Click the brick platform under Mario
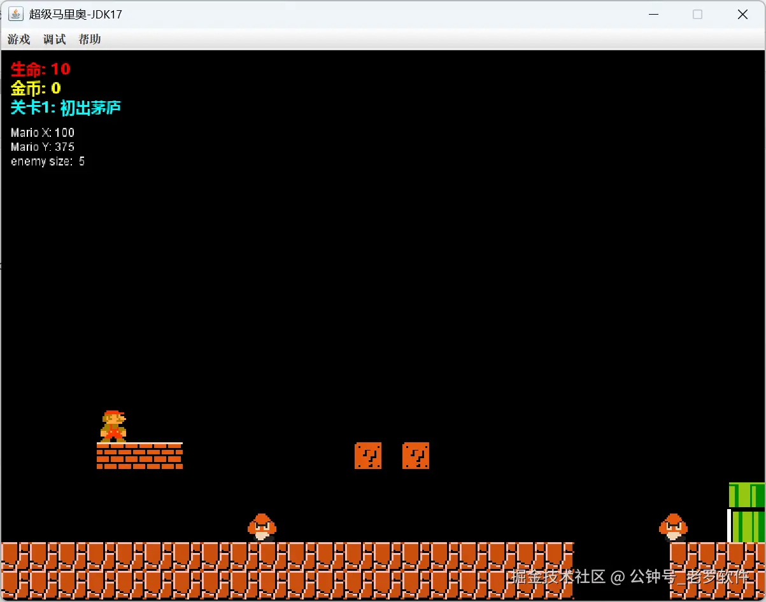Viewport: 766px width, 602px height. tap(139, 456)
